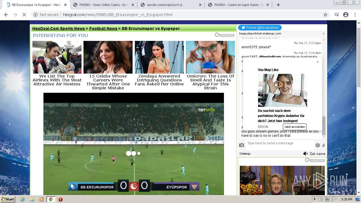This screenshot has width=361, height=203.
Task: Open the Action Center flag icon
Action: click(334, 199)
